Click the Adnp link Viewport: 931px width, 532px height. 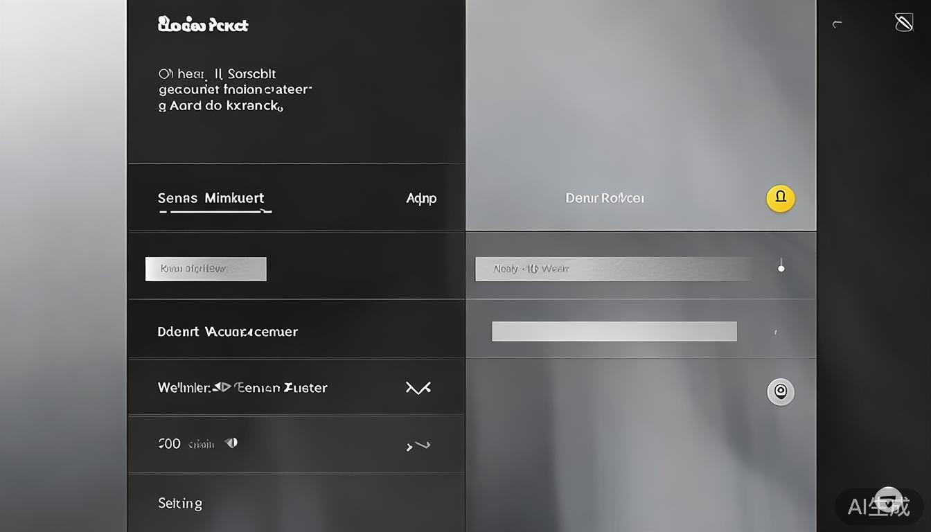421,199
